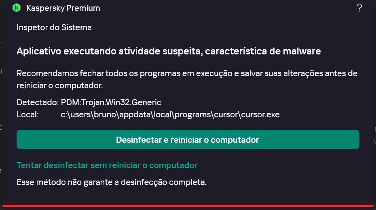Click the Detectado label
Screen dimensions: 376x210
tap(38, 102)
